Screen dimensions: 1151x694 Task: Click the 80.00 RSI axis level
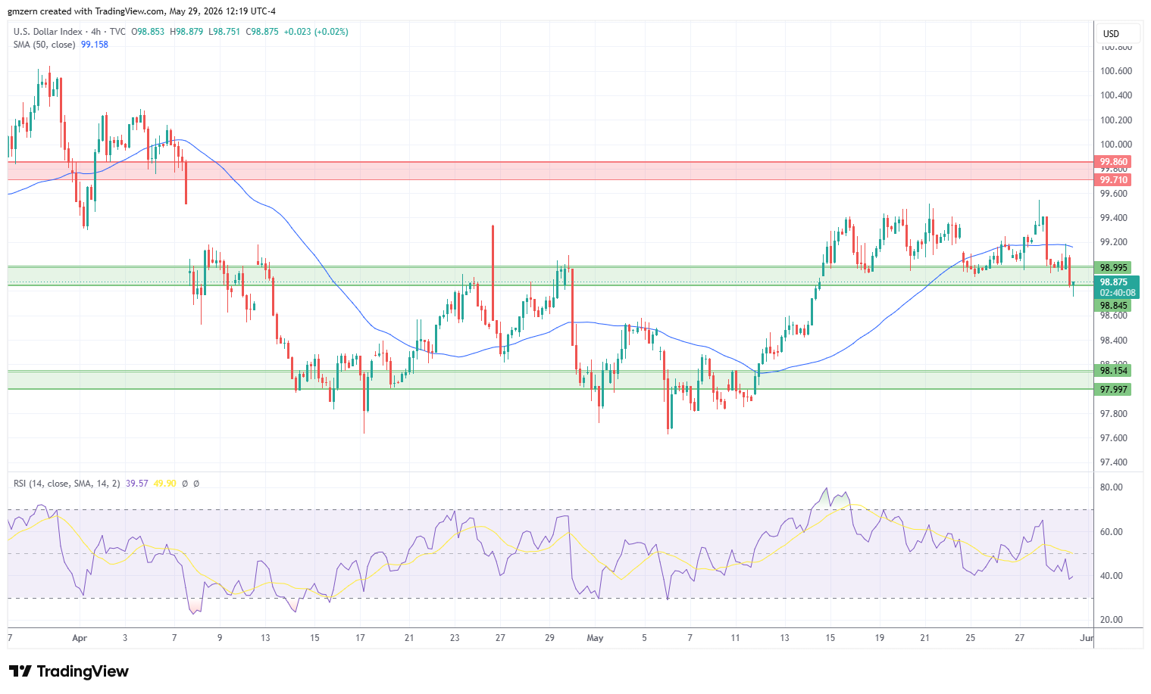pyautogui.click(x=1112, y=487)
